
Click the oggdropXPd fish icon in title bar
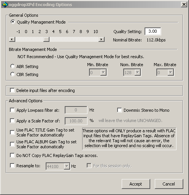[5, 5]
